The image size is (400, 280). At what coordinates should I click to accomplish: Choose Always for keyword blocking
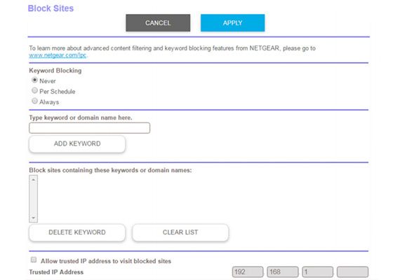34,101
